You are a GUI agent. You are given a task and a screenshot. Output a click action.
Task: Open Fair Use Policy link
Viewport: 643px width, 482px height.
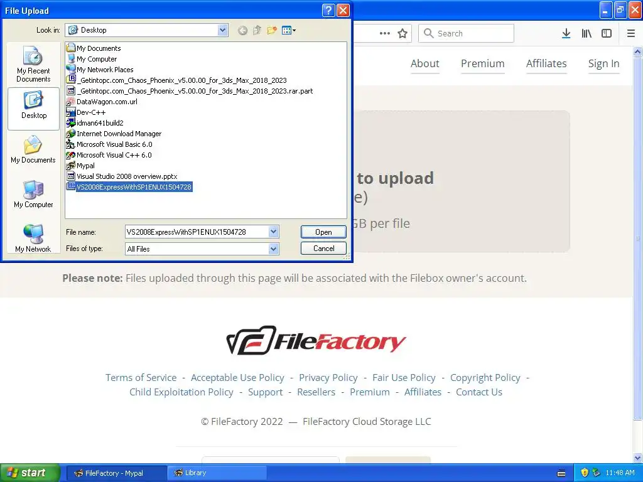point(404,377)
